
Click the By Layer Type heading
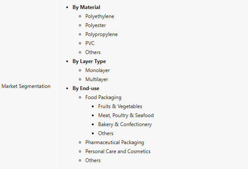[x=89, y=61]
